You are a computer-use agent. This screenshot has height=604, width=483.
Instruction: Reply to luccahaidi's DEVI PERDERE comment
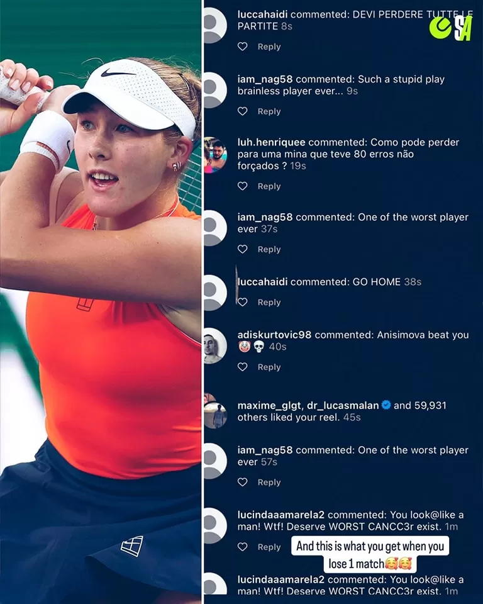coord(269,47)
